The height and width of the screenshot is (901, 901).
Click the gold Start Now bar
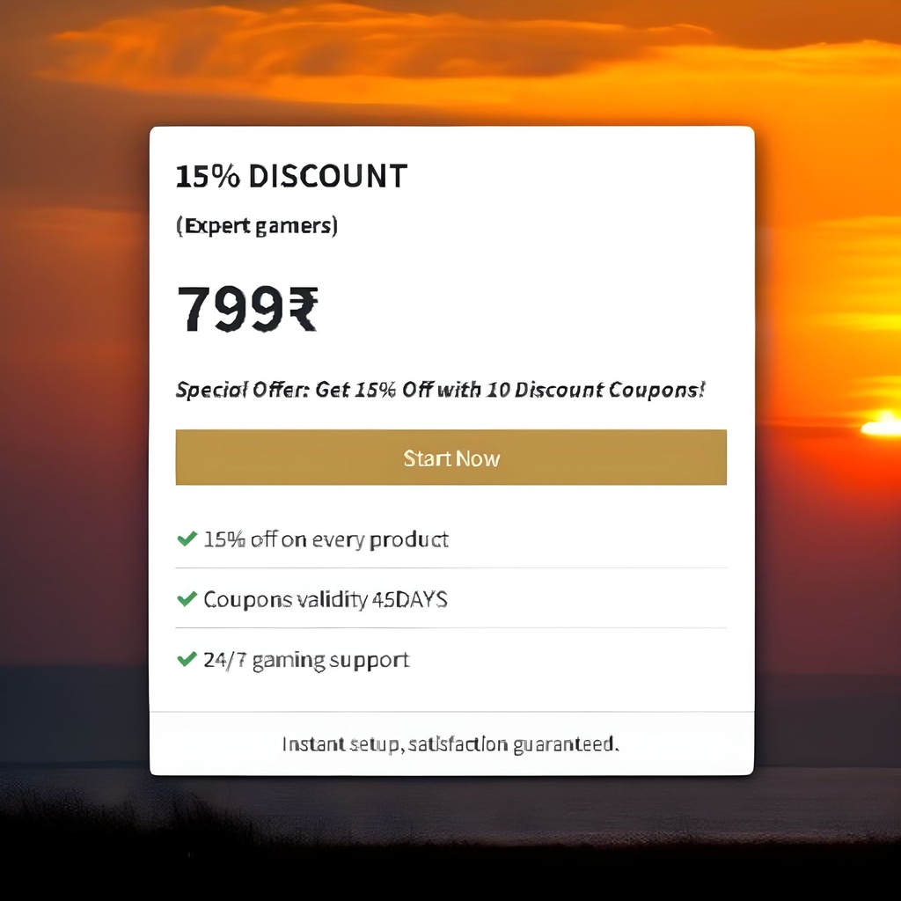pos(450,458)
